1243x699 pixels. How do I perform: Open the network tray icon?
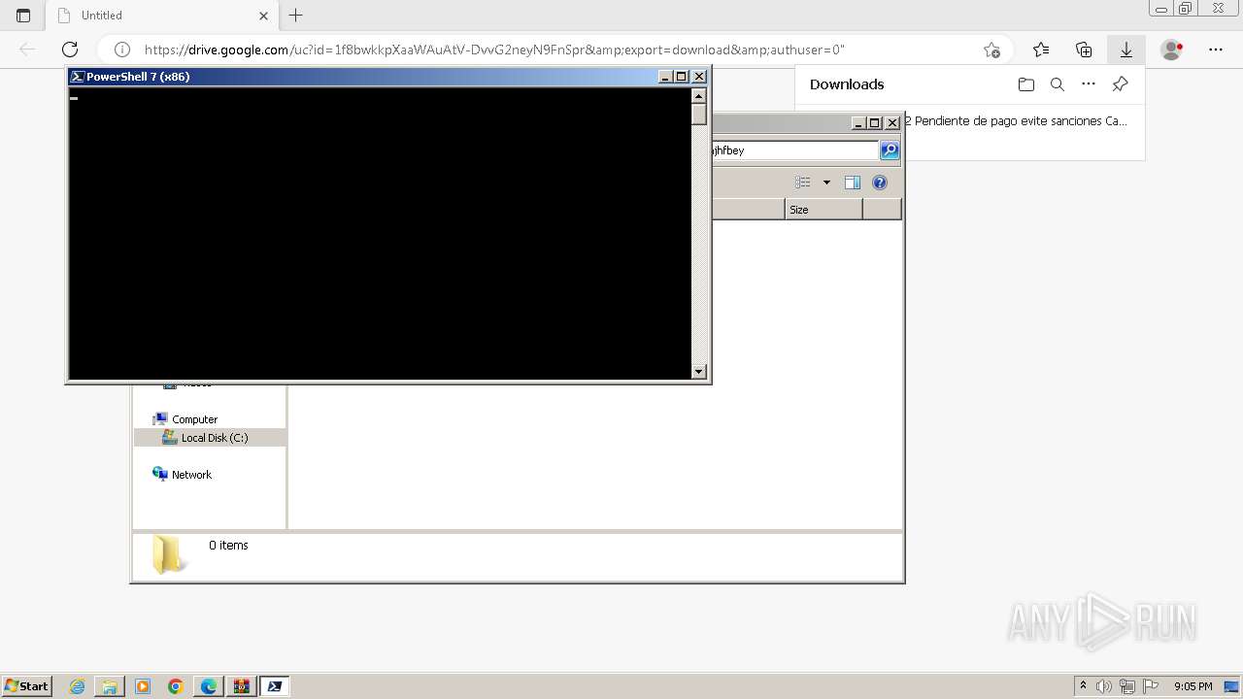(x=1127, y=686)
